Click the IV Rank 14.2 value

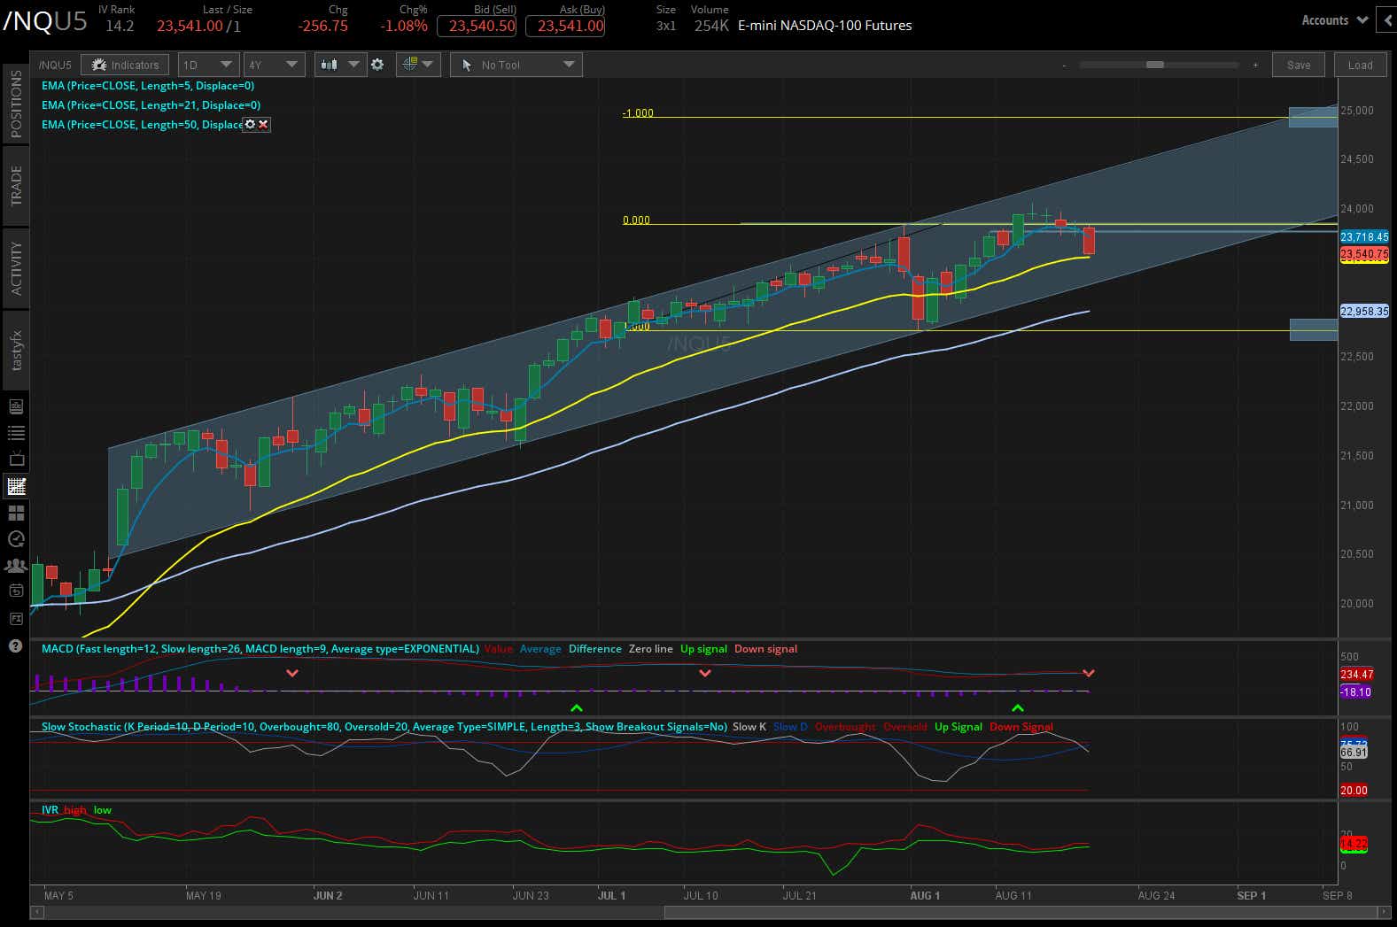click(x=120, y=26)
